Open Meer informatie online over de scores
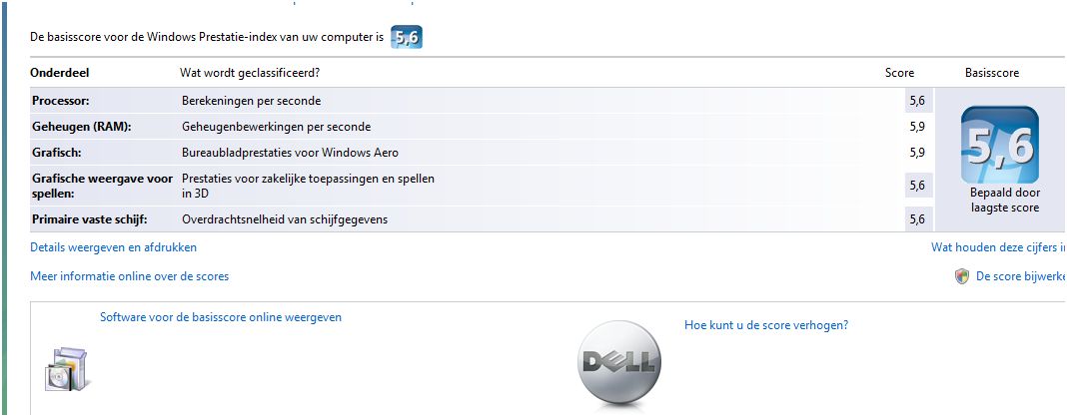 click(130, 276)
